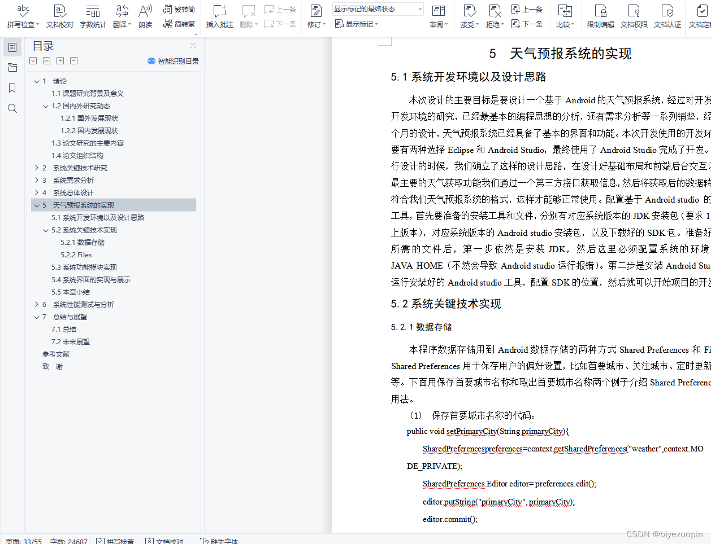Go to '1.4 论文组织结构'
Viewport: 711px width, 544px height.
77,156
